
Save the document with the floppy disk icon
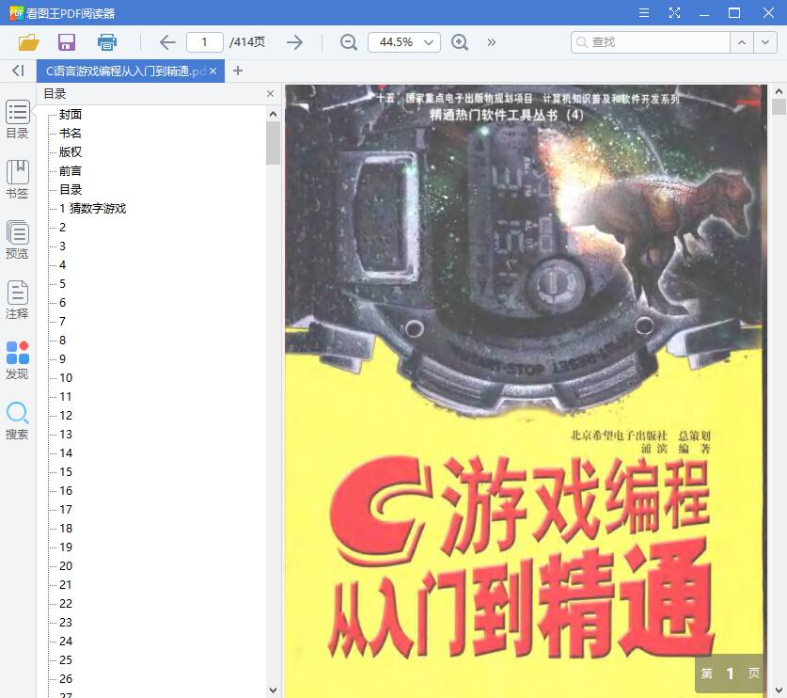[x=67, y=42]
